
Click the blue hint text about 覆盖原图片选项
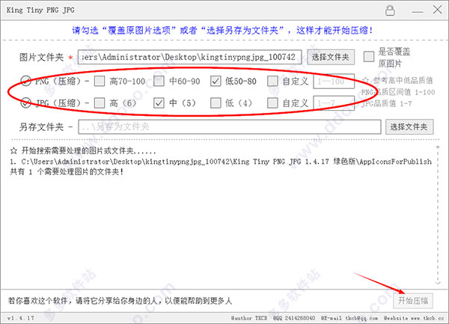tap(222, 30)
